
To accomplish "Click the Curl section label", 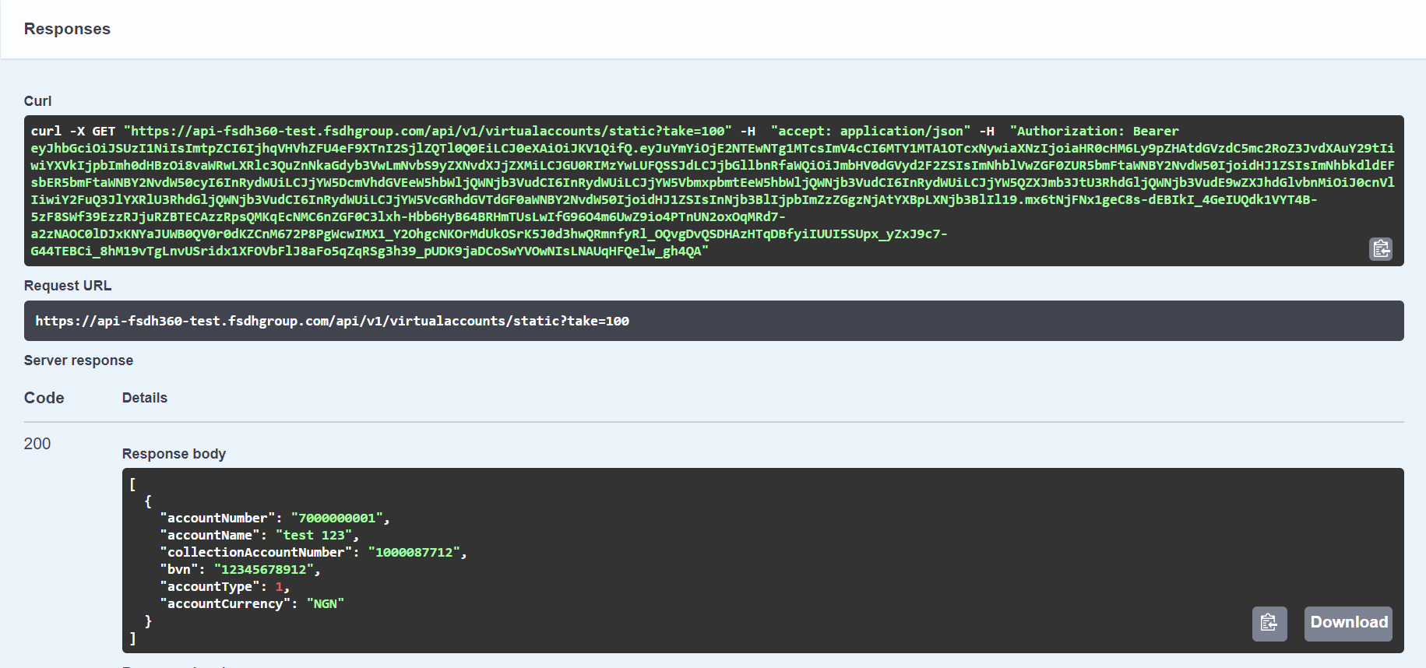I will (x=37, y=101).
